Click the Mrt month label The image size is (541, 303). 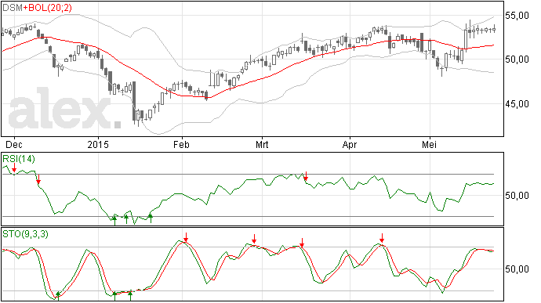(x=262, y=144)
